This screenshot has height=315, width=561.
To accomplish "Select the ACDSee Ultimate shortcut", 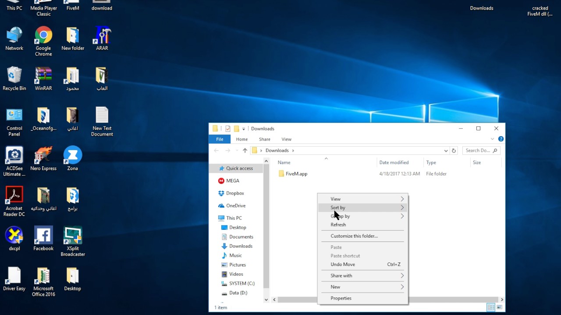I will click(14, 162).
